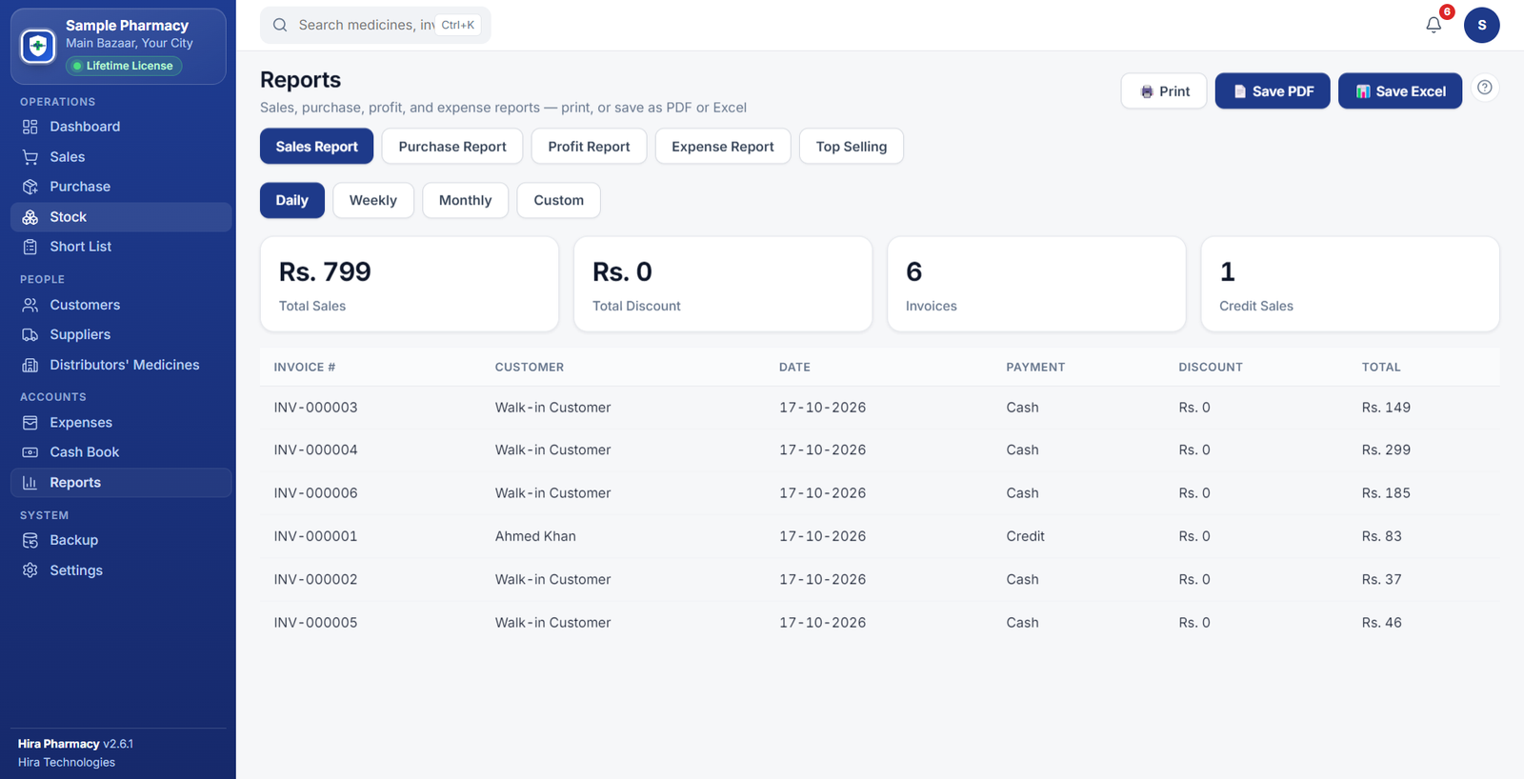The width and height of the screenshot is (1524, 779).
Task: Click the Credit Sales card
Action: point(1350,284)
